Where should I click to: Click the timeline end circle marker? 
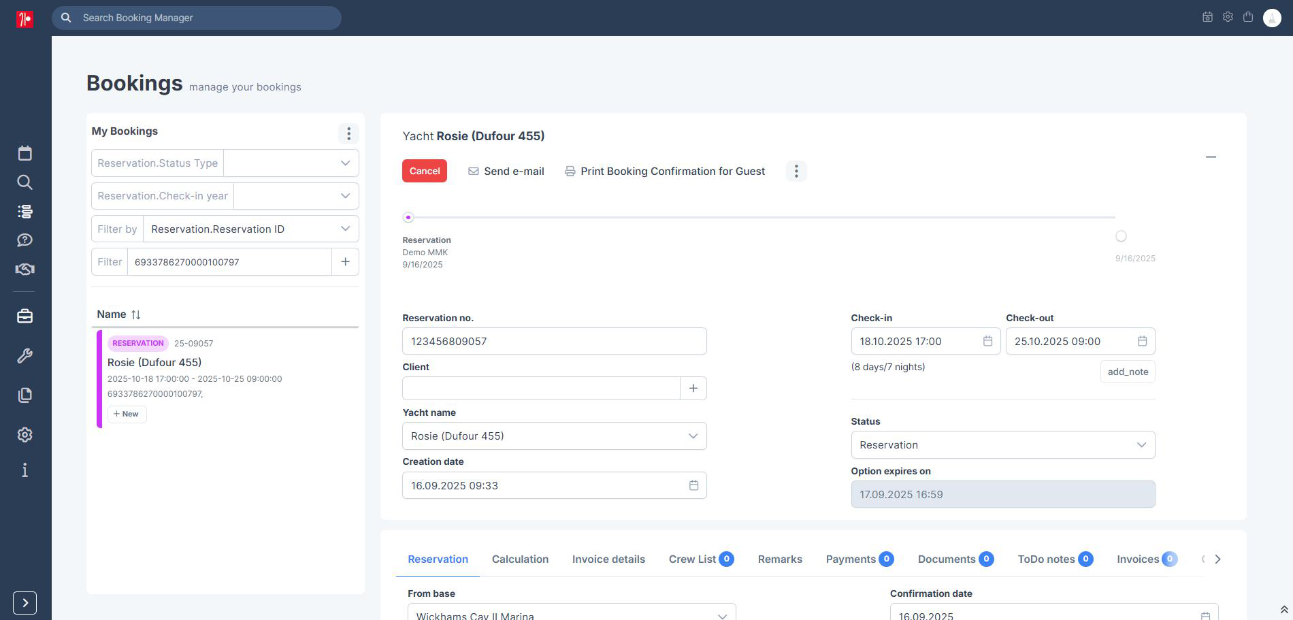click(1121, 236)
